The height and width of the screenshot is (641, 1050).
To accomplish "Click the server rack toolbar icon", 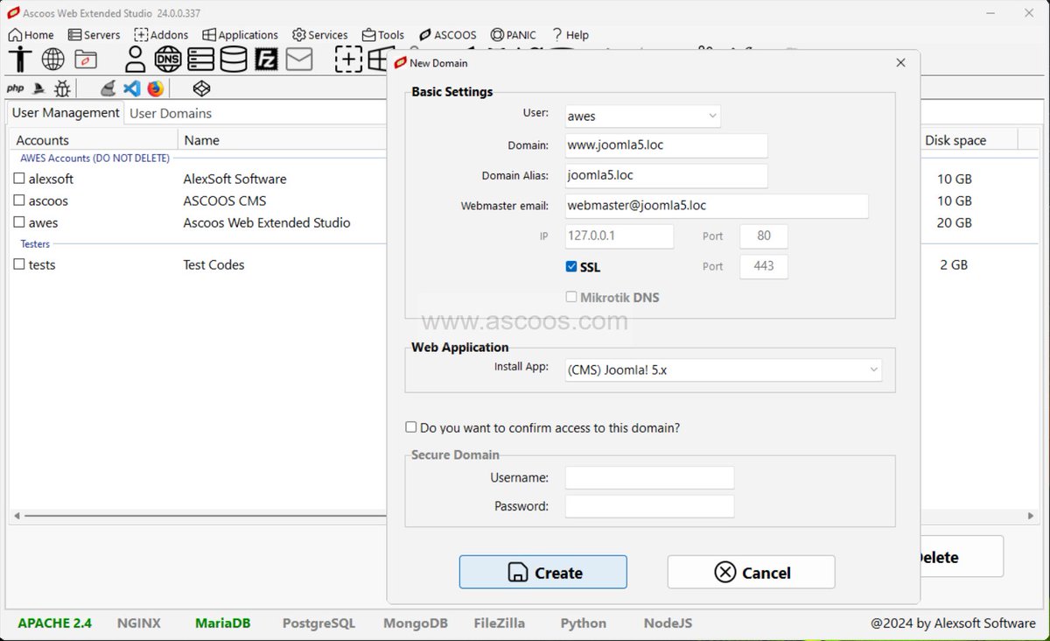I will 200,60.
